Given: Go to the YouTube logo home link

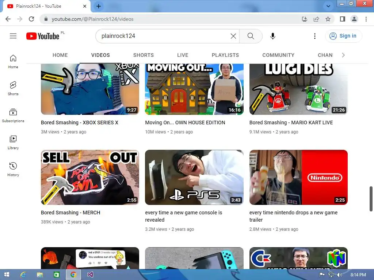Looking at the screenshot, I should 43,36.
